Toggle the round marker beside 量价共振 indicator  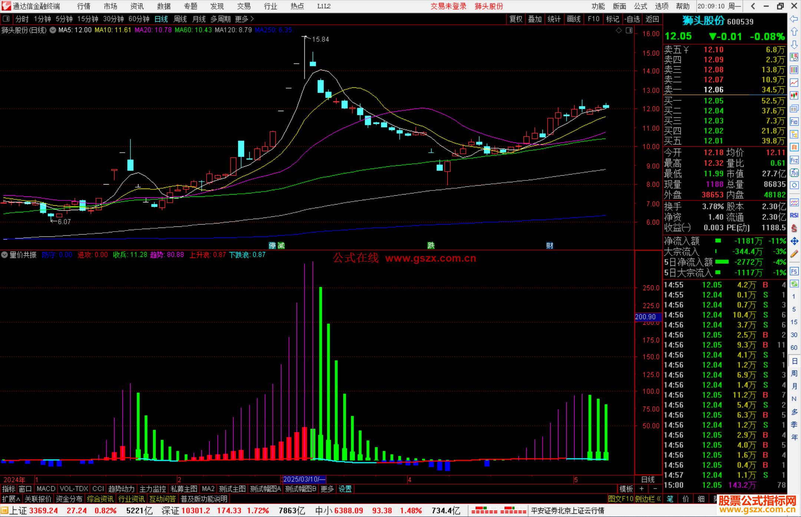(4, 255)
